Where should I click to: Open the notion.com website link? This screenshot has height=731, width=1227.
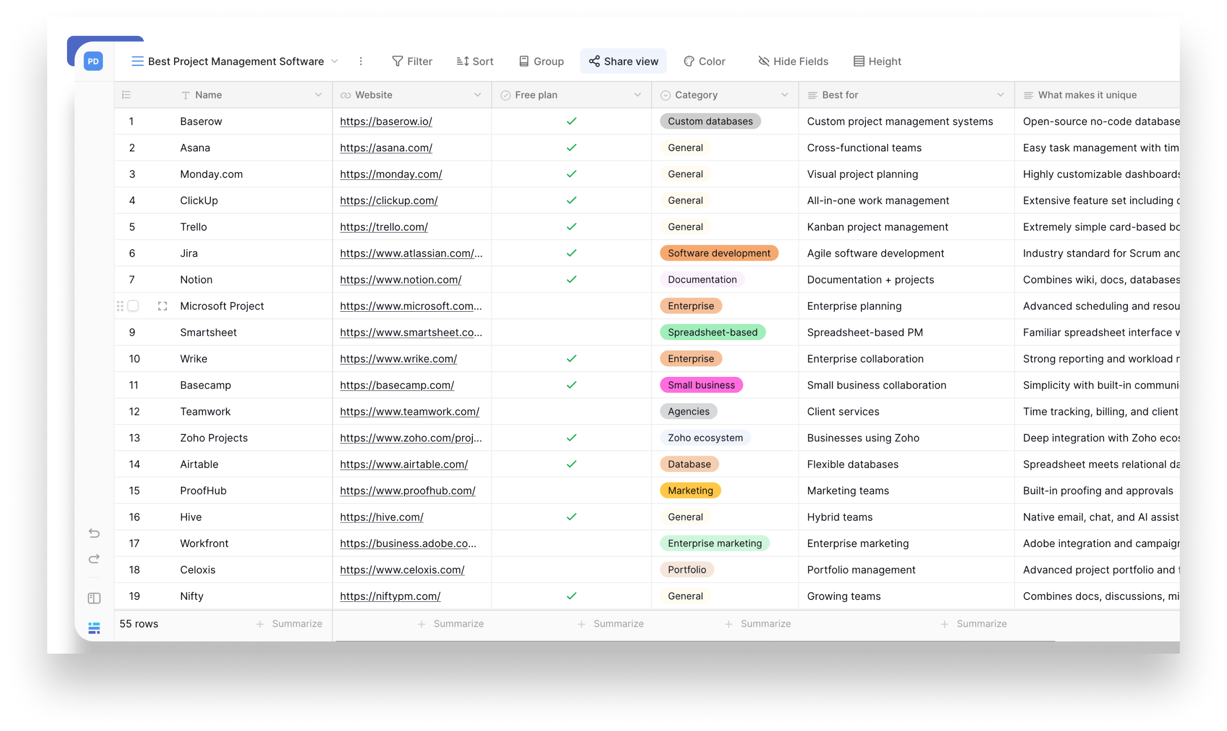coord(401,279)
